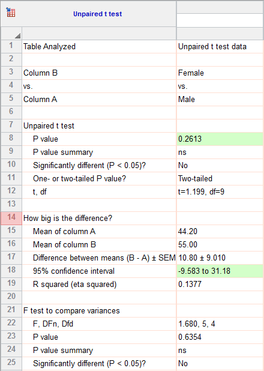Select row header number 25
This screenshot has height=371, width=264.
(x=11, y=363)
